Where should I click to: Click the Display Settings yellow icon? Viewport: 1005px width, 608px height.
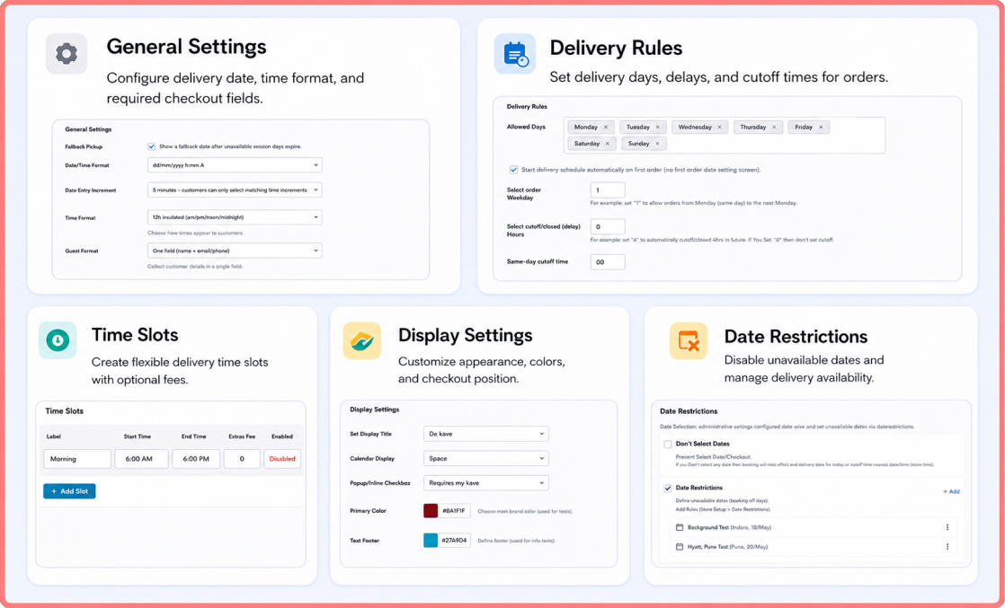point(361,341)
